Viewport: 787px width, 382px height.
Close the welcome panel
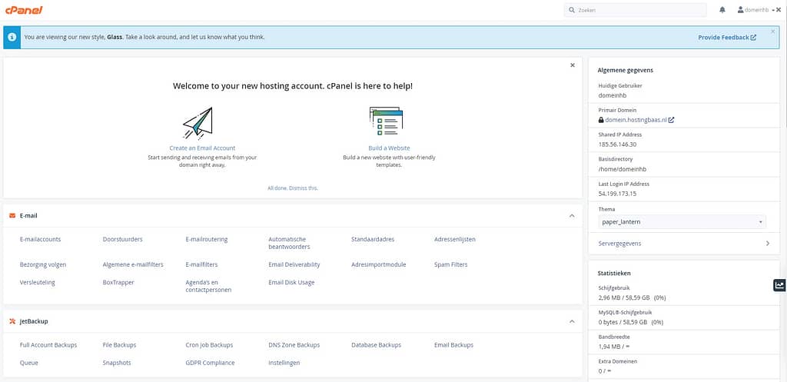(572, 65)
